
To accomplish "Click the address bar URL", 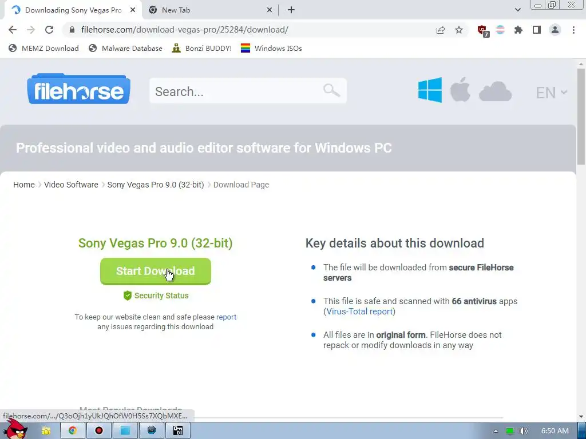I will [x=185, y=30].
